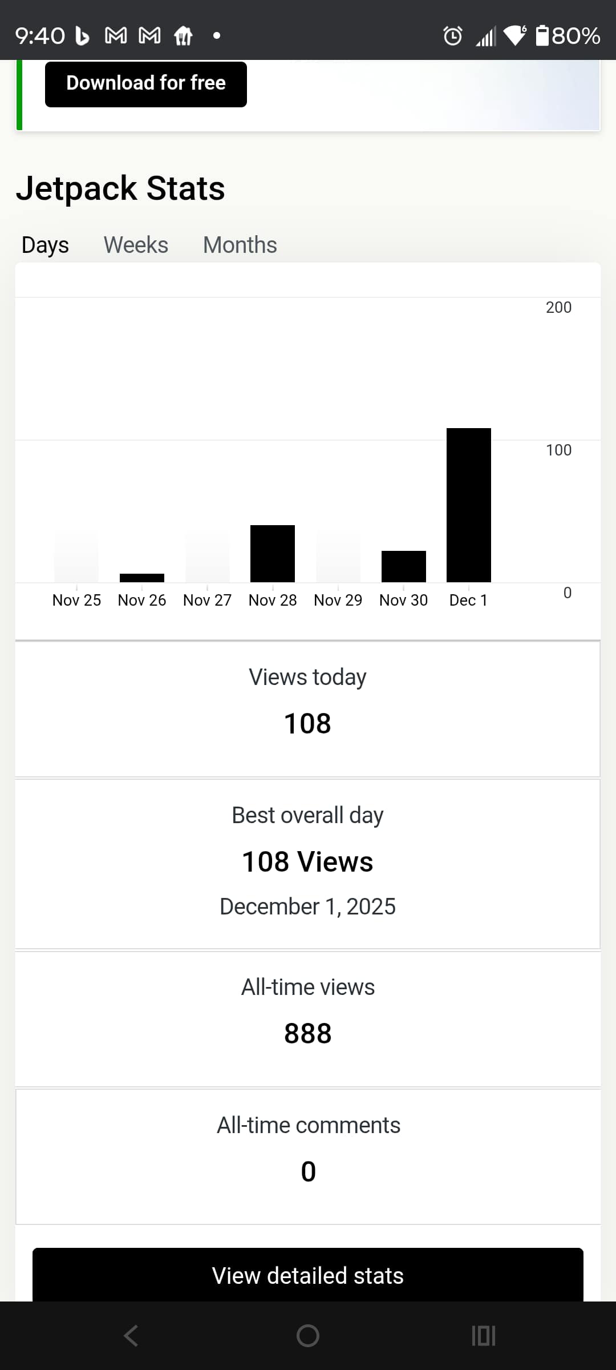Open the food delivery notification icon
The image size is (616, 1370).
[x=182, y=35]
